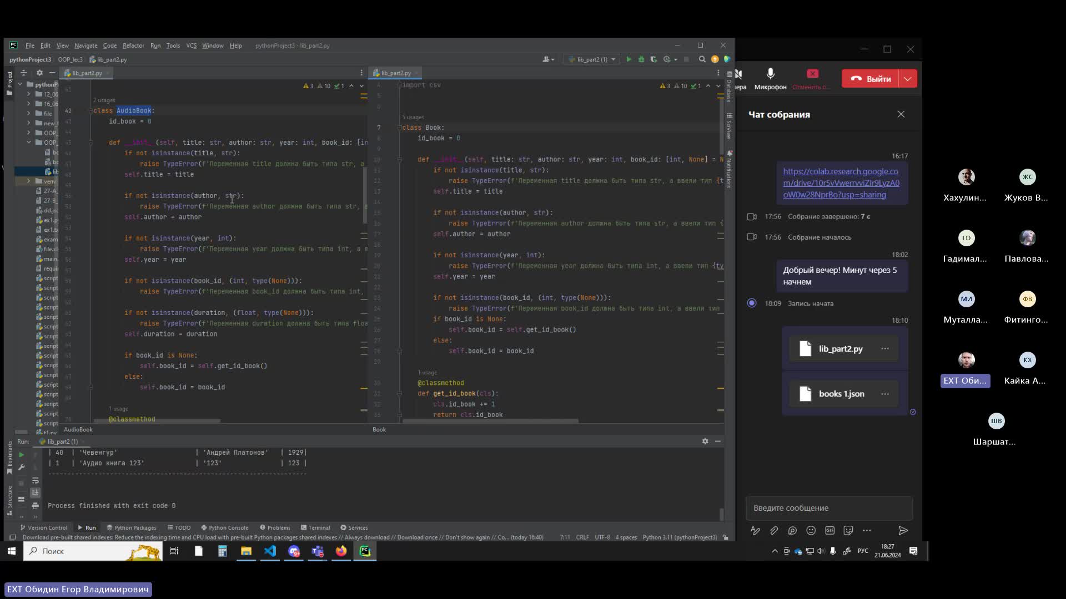Open the lib_part2.py file attachment in chat
Viewport: 1066px width, 599px height.
pyautogui.click(x=841, y=349)
